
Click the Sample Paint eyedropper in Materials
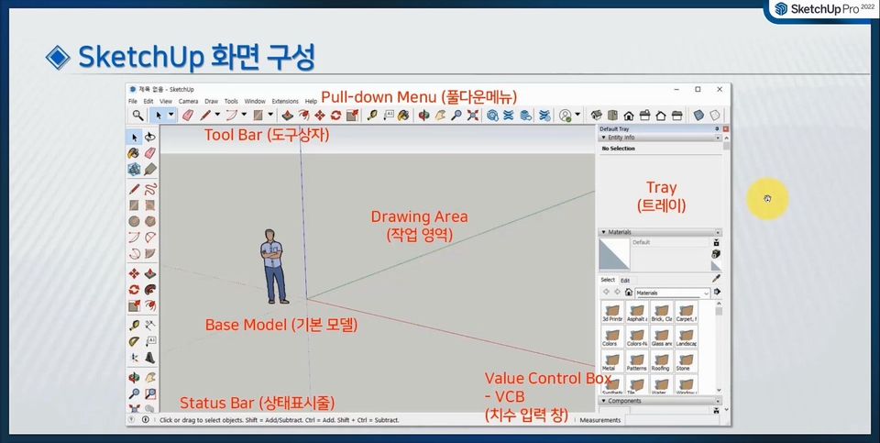716,279
